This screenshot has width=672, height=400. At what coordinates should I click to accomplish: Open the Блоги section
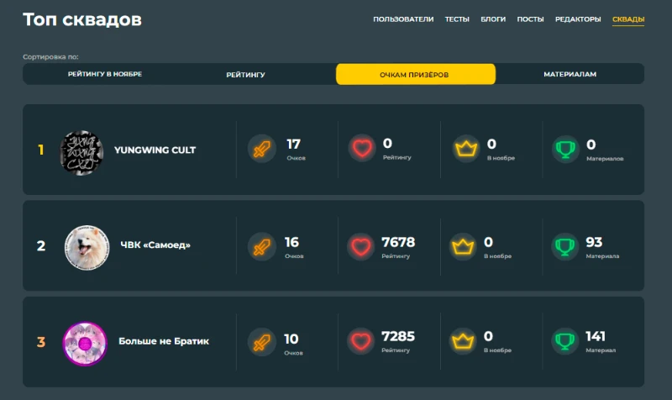coord(493,19)
